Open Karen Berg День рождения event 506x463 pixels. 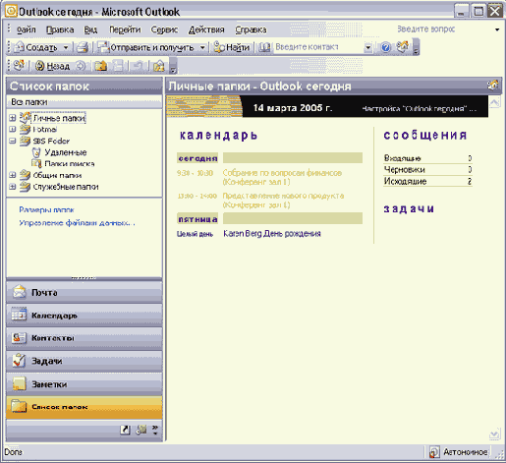(x=272, y=234)
